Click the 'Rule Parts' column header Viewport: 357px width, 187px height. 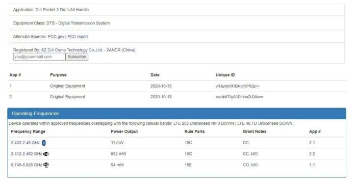[195, 131]
